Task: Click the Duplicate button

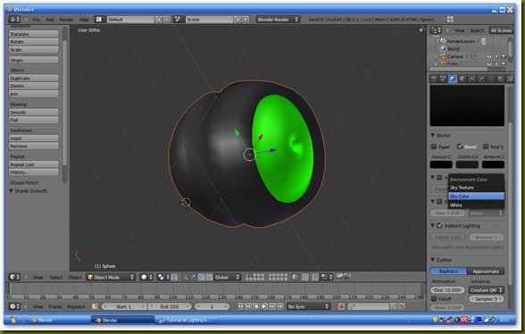Action: tap(34, 78)
